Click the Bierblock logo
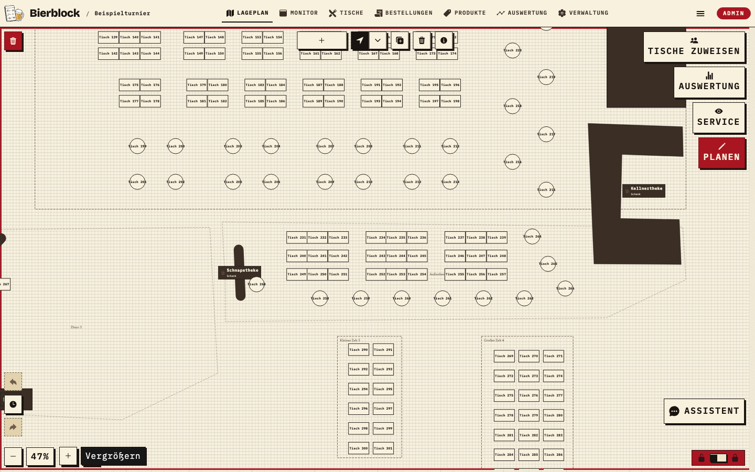This screenshot has height=472, width=755. pos(42,13)
